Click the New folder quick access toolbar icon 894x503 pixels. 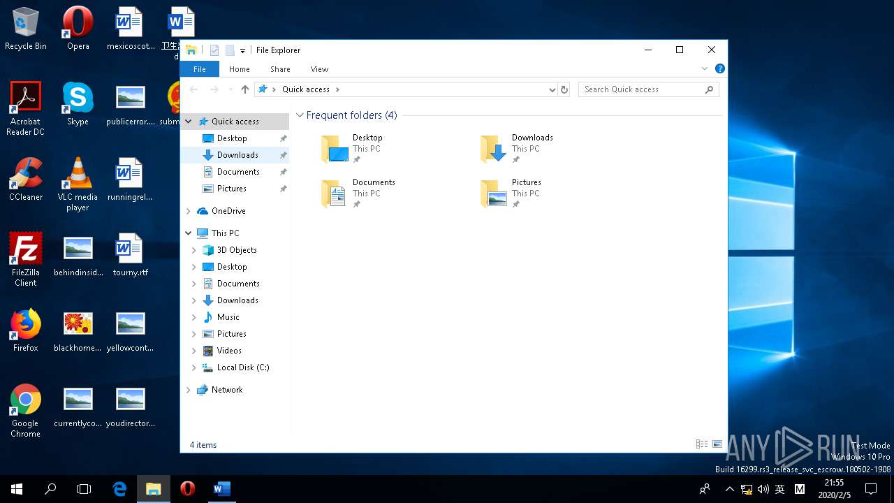pyautogui.click(x=229, y=50)
